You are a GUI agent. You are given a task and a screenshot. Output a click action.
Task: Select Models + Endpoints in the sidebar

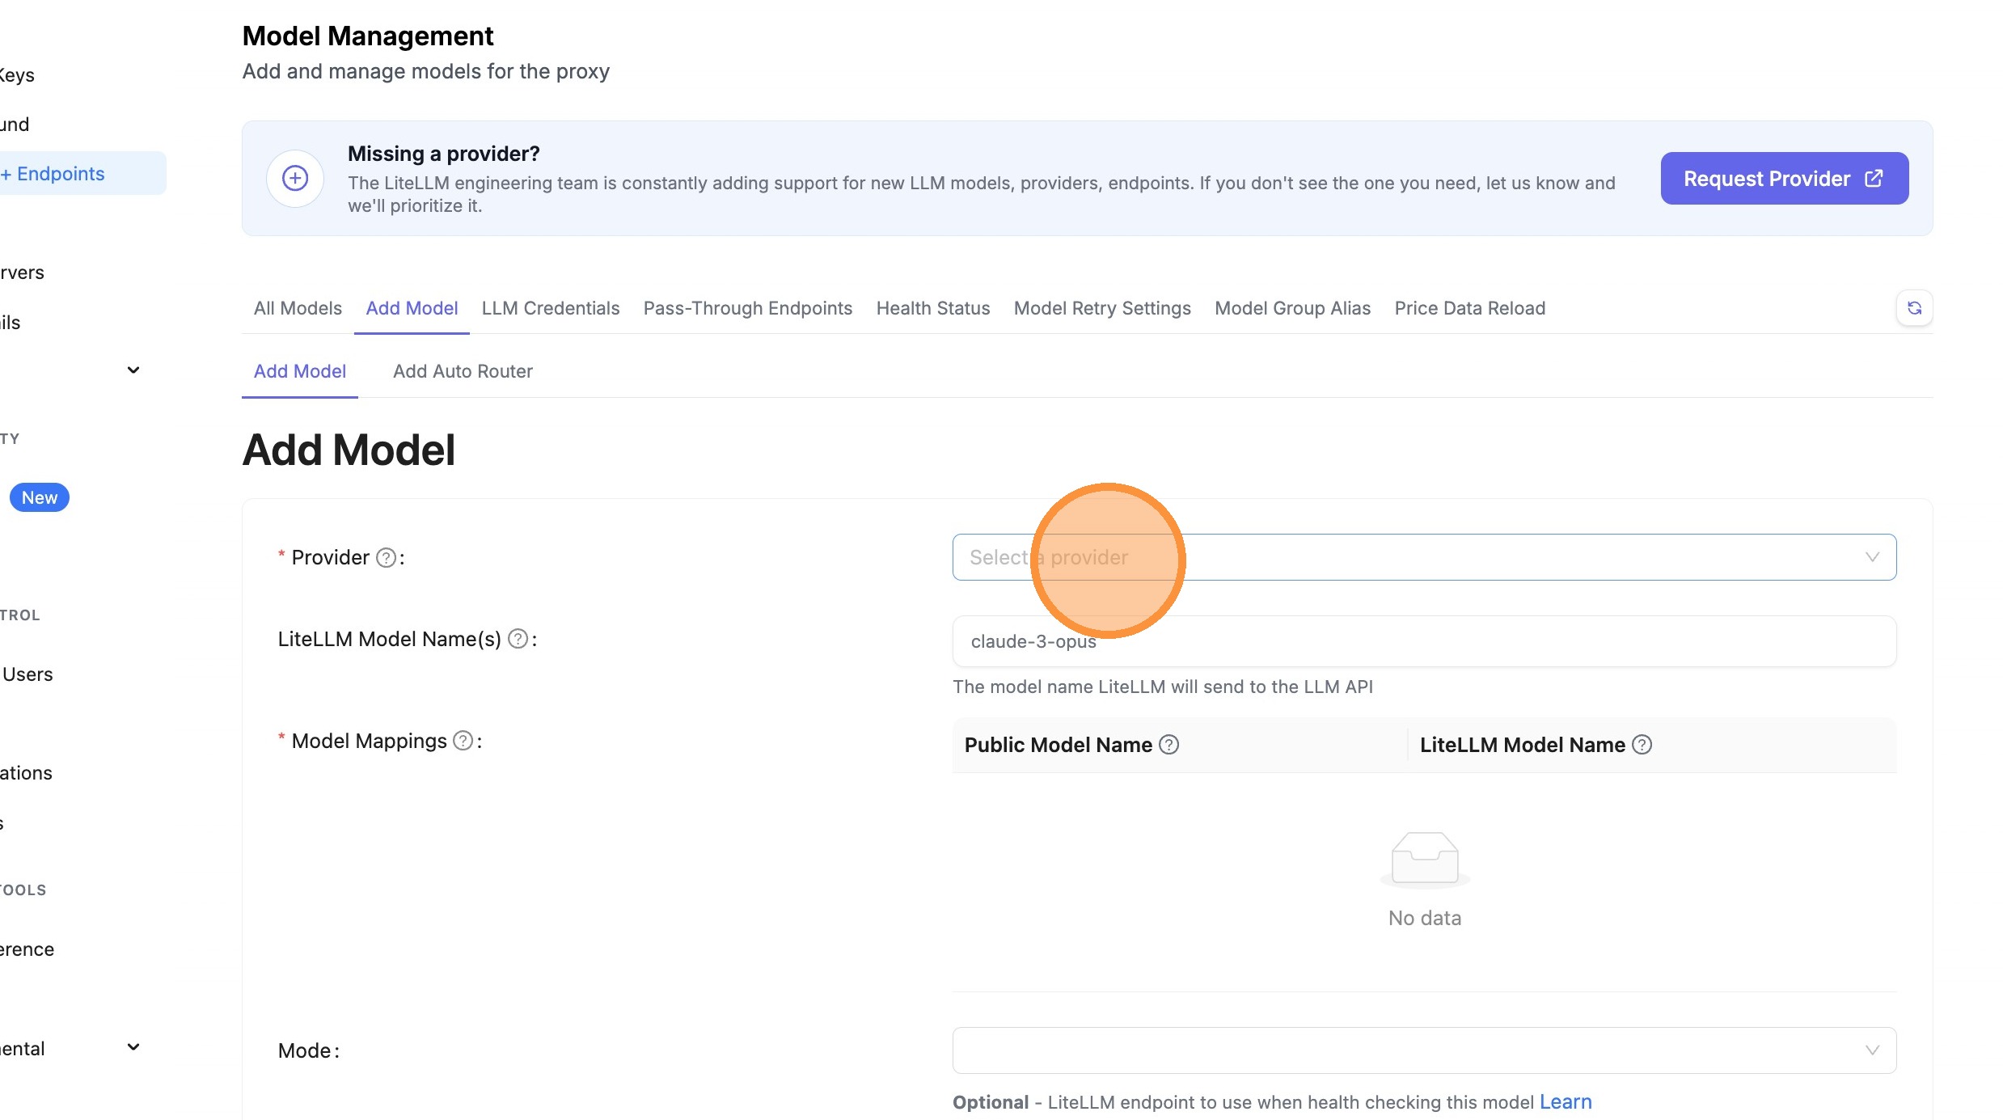pos(61,174)
